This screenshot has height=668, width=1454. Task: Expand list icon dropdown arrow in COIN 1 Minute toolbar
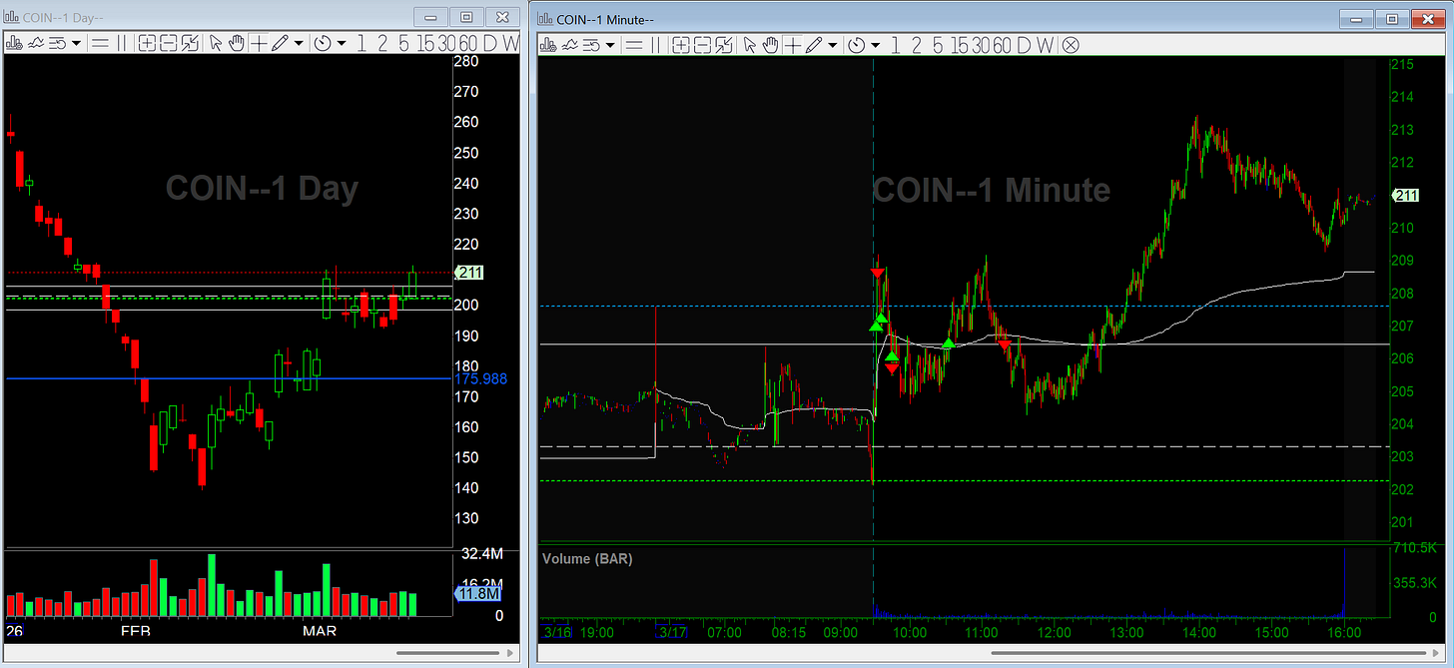(x=610, y=45)
